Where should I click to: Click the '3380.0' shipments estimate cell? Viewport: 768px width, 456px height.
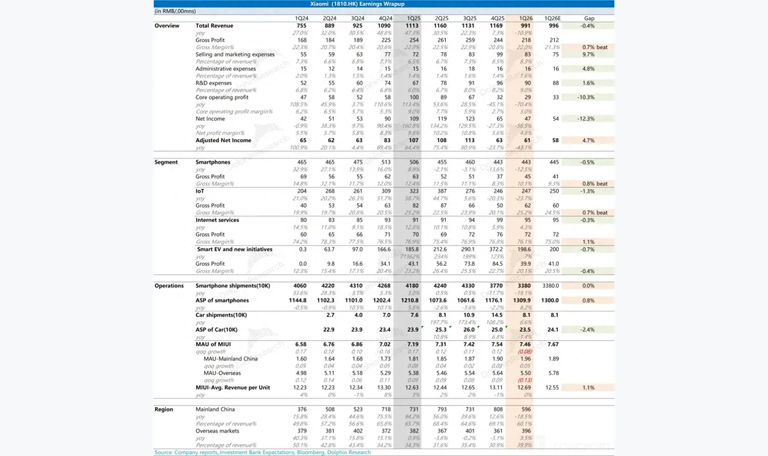[551, 286]
